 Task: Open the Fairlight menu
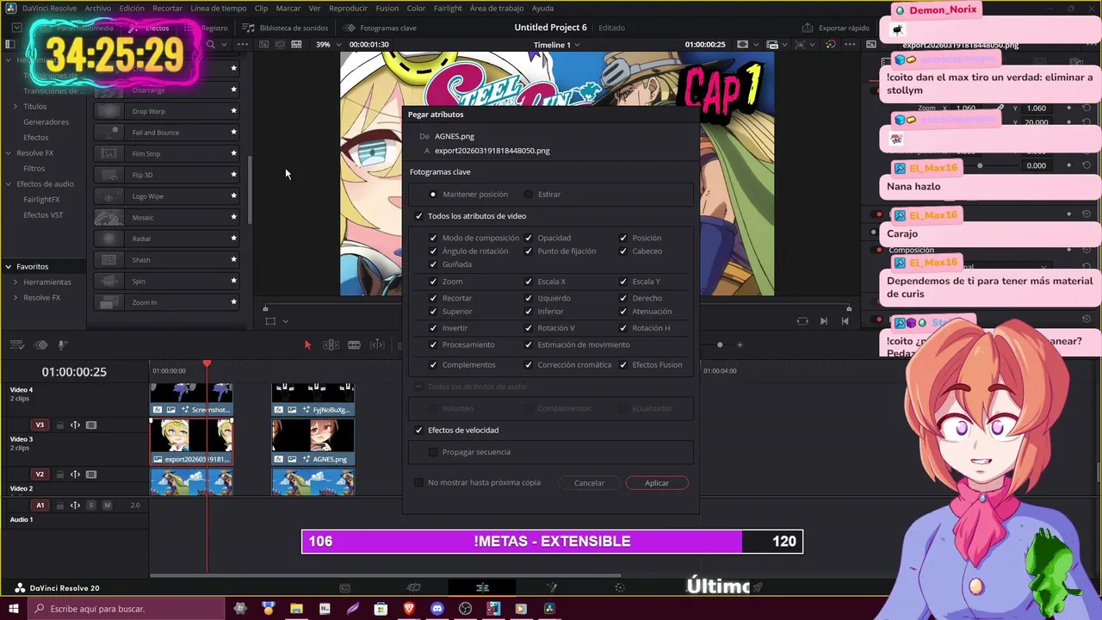[448, 8]
